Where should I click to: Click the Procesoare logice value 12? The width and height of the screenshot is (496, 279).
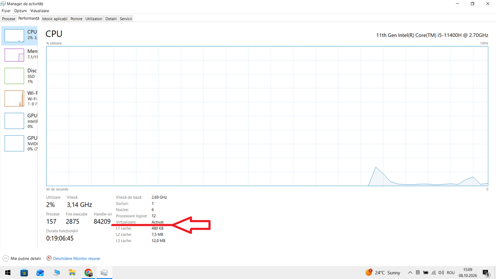[x=154, y=216]
